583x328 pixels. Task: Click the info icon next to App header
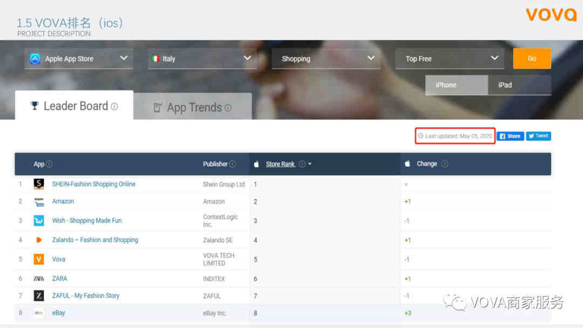click(x=50, y=164)
